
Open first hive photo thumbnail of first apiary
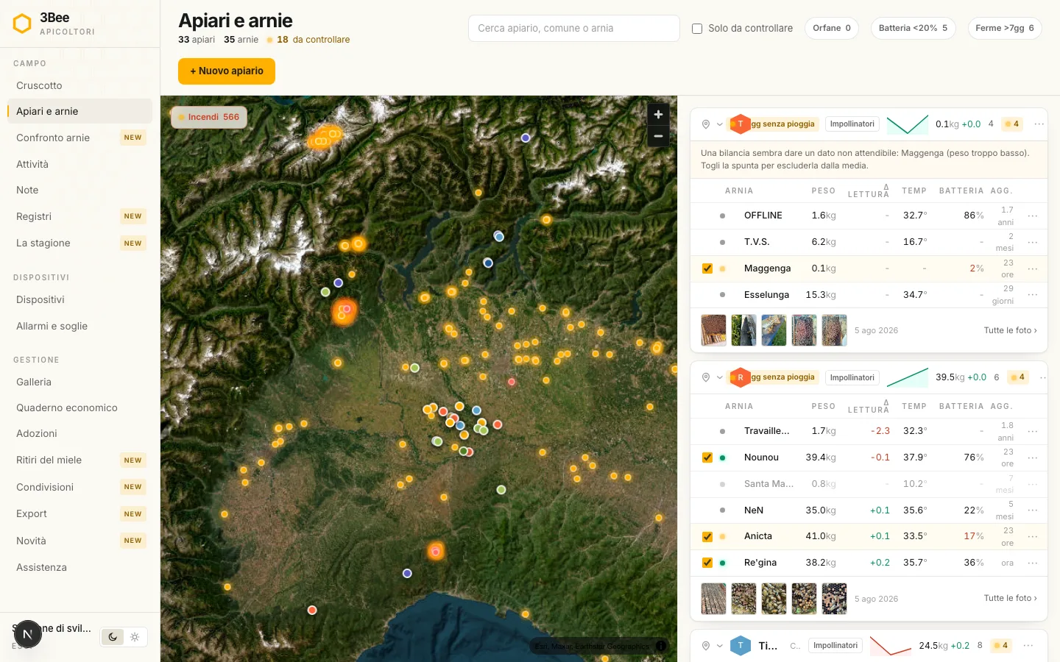point(713,330)
